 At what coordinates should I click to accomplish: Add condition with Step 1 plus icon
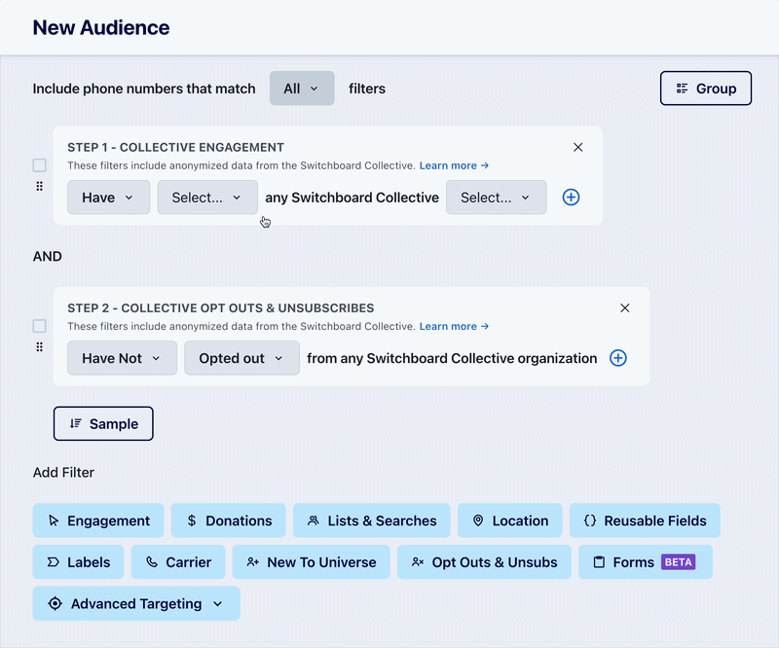click(x=571, y=198)
